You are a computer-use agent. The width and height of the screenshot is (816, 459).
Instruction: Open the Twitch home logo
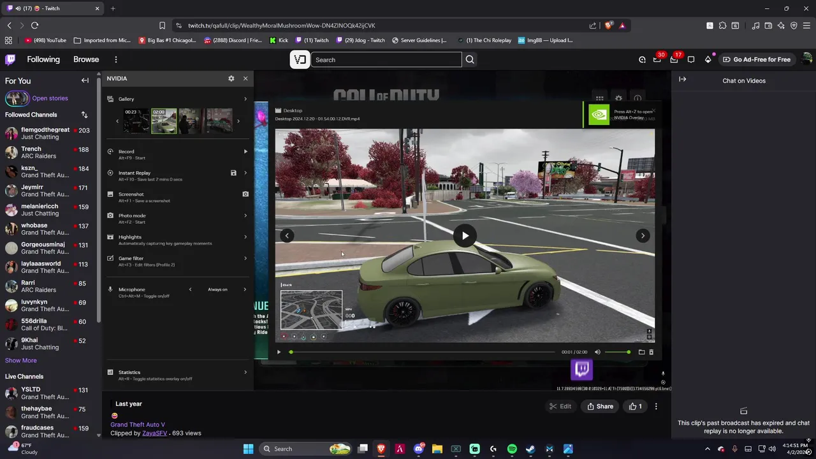[10, 59]
